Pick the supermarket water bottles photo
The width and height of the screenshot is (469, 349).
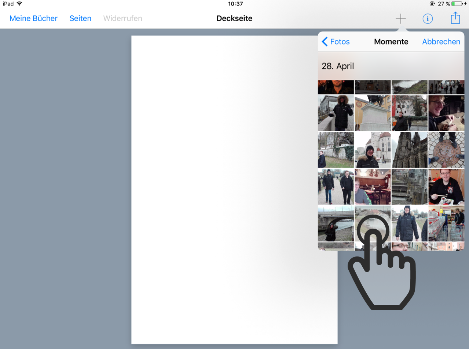(x=446, y=224)
